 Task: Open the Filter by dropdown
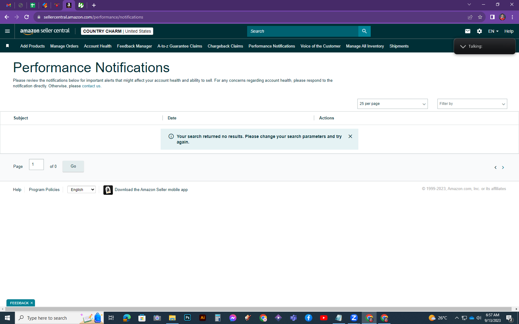472,104
